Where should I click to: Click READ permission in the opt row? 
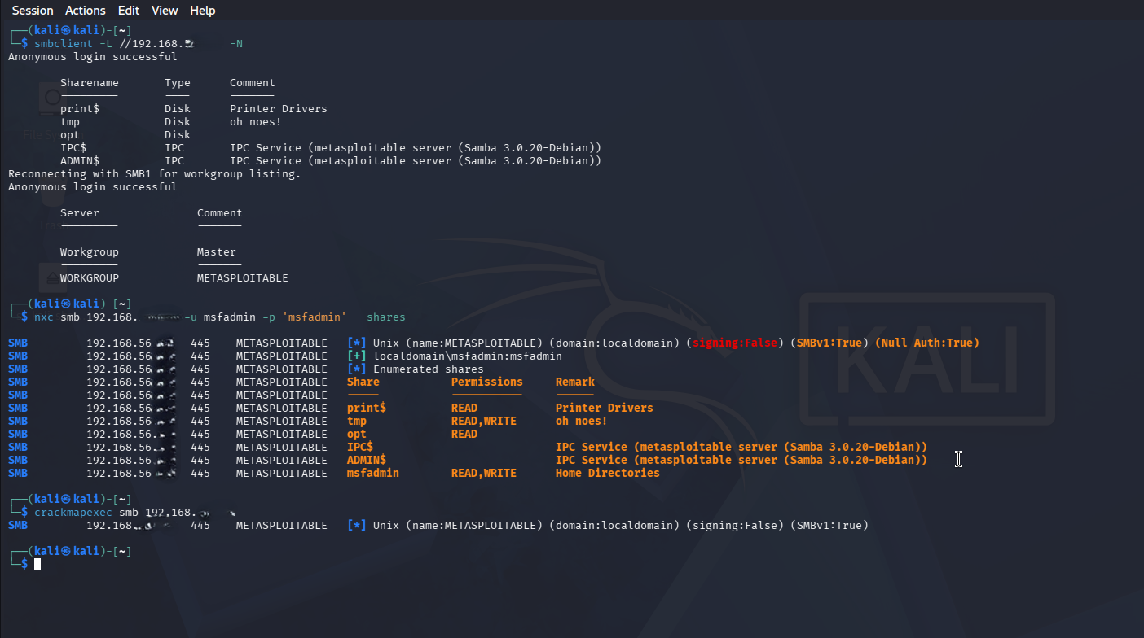pos(464,435)
